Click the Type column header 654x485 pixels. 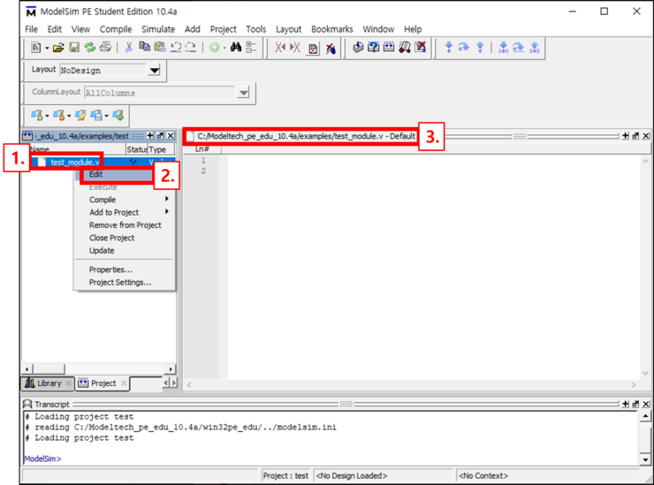tap(161, 149)
